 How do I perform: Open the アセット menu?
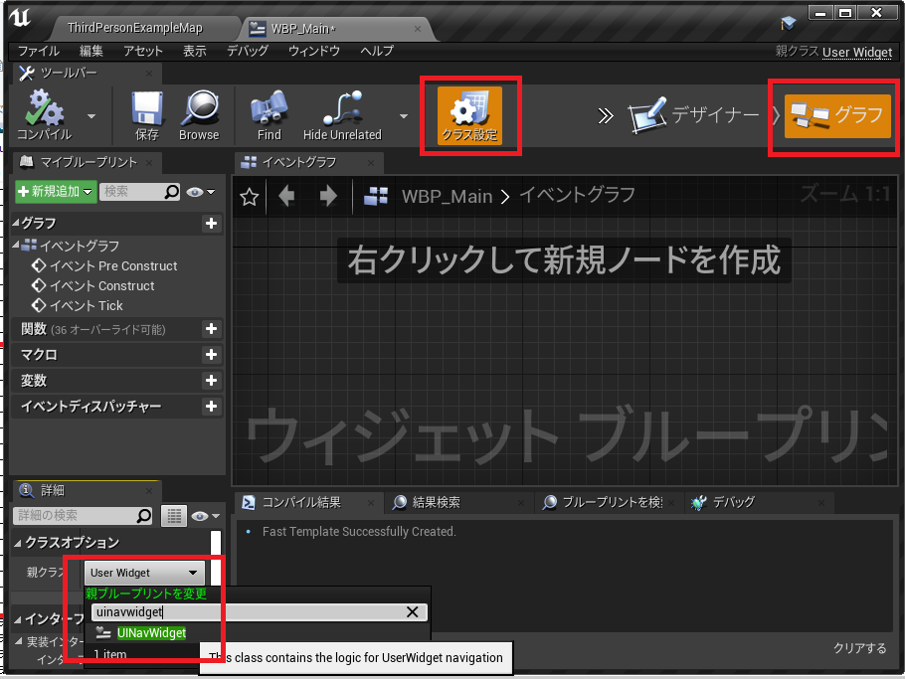click(142, 51)
